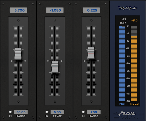Click the Peak label under the meter
The image size is (146, 121).
pyautogui.click(x=122, y=104)
